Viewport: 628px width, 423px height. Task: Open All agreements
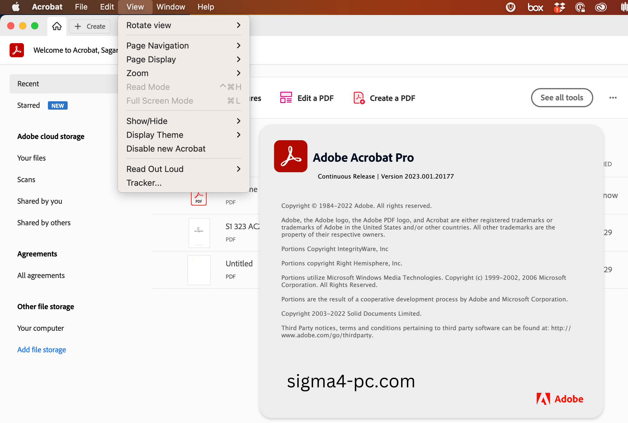pos(41,276)
